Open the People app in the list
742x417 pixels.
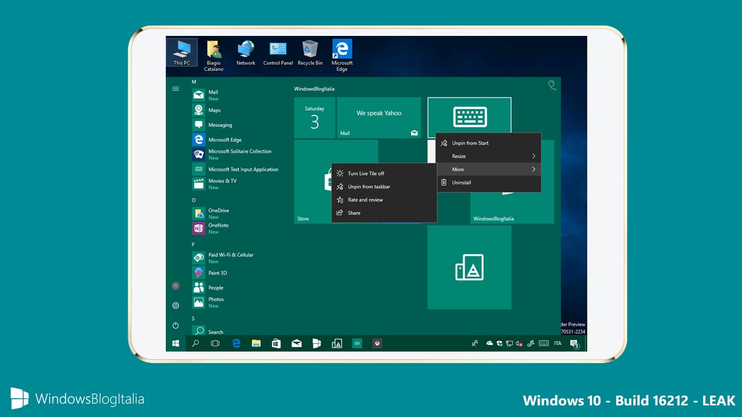pyautogui.click(x=235, y=287)
